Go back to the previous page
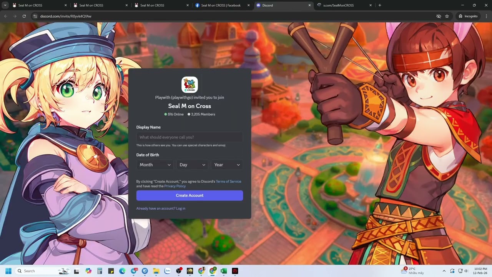The width and height of the screenshot is (492, 277). (6, 16)
